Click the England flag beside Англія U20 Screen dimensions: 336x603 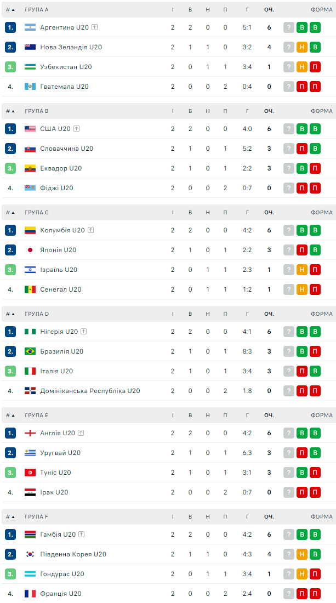(30, 433)
